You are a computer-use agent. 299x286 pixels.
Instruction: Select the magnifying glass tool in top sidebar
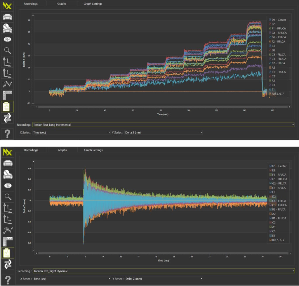click(7, 51)
